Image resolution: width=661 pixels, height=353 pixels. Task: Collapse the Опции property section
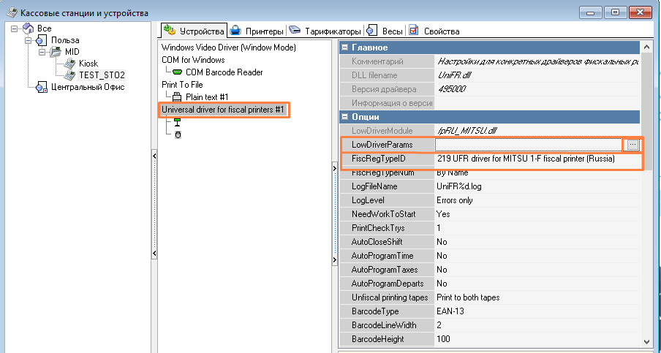[x=346, y=117]
